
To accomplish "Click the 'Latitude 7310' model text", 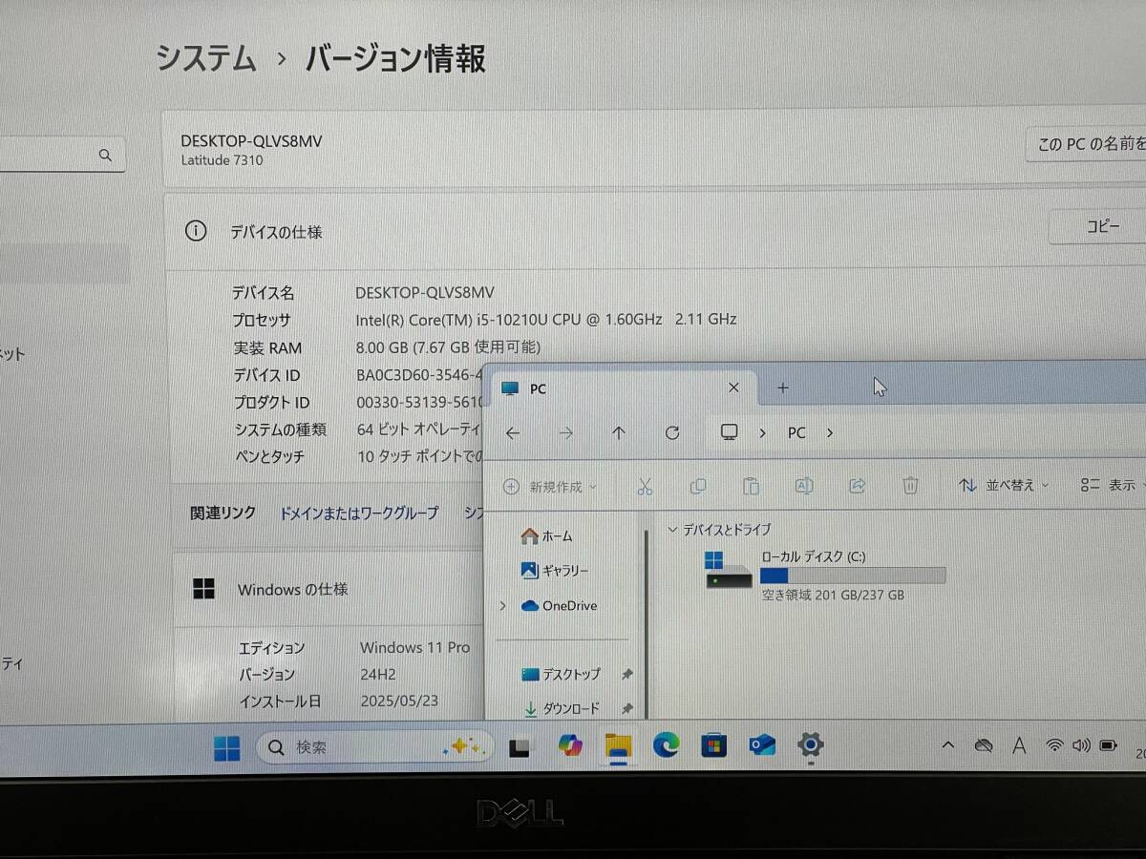I will [223, 160].
